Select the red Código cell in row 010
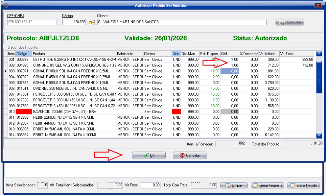The image size is (326, 196). click(x=24, y=112)
